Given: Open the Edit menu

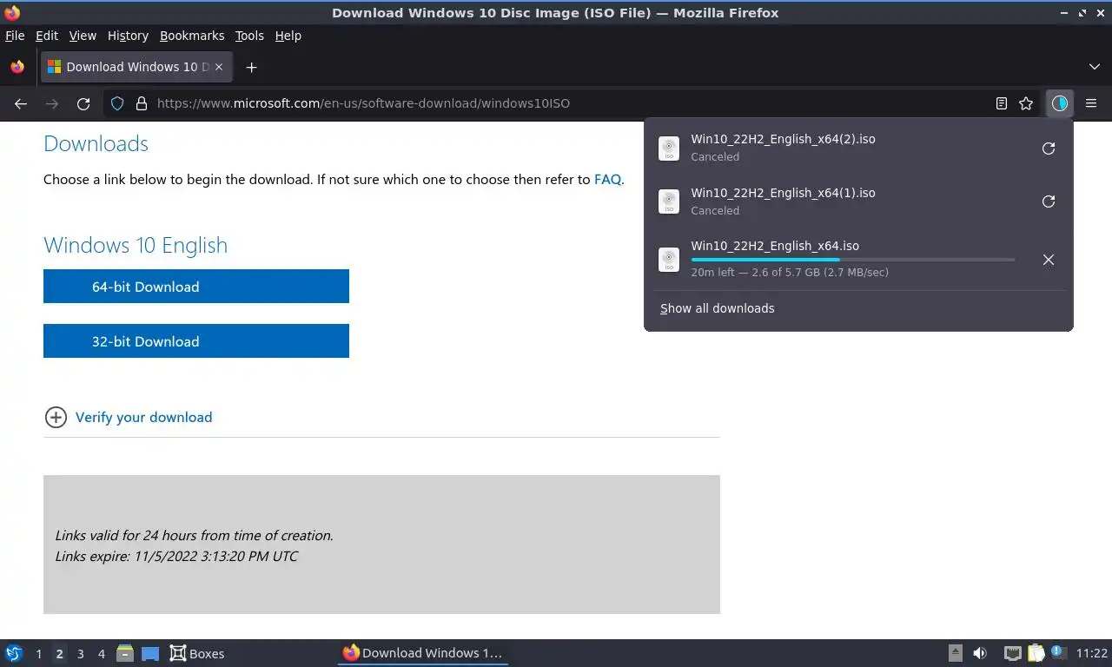Looking at the screenshot, I should pos(47,36).
